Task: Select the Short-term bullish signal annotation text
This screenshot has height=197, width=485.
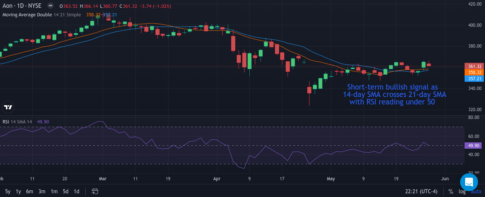Action: 394,94
